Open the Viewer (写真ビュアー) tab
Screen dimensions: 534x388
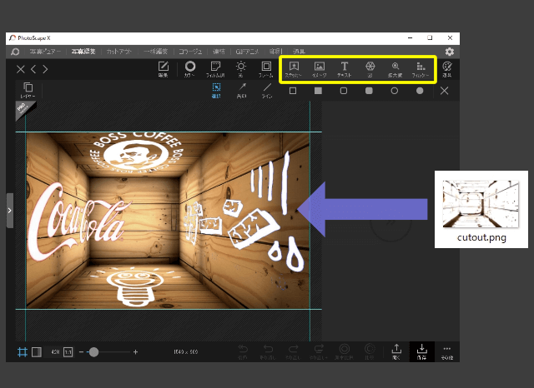45,52
